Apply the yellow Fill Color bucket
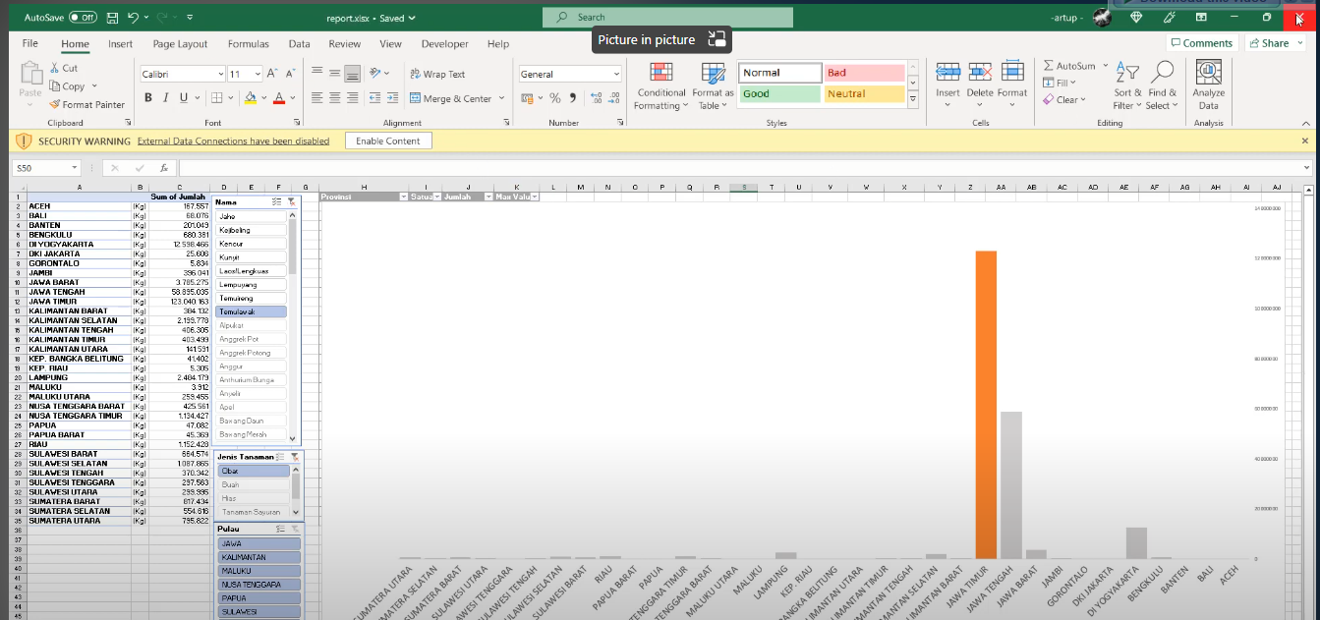Screen dimensions: 1320x620 (250, 97)
